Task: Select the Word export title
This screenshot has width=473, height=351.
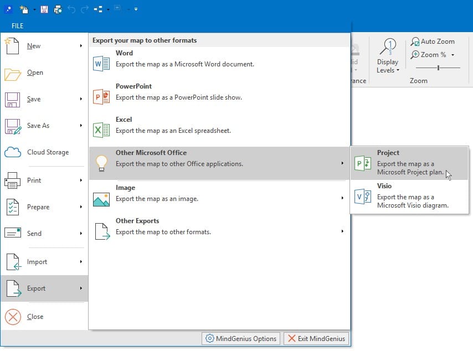Action: 124,53
